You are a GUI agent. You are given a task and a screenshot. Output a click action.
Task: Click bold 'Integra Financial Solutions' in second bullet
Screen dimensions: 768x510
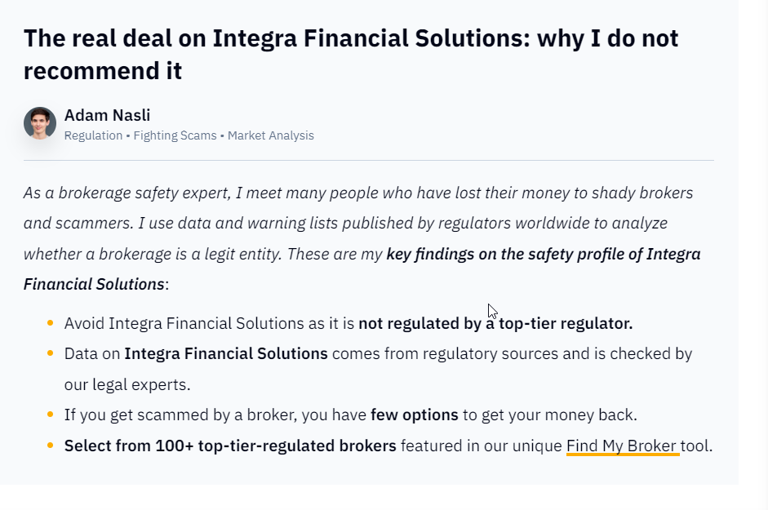pos(226,353)
